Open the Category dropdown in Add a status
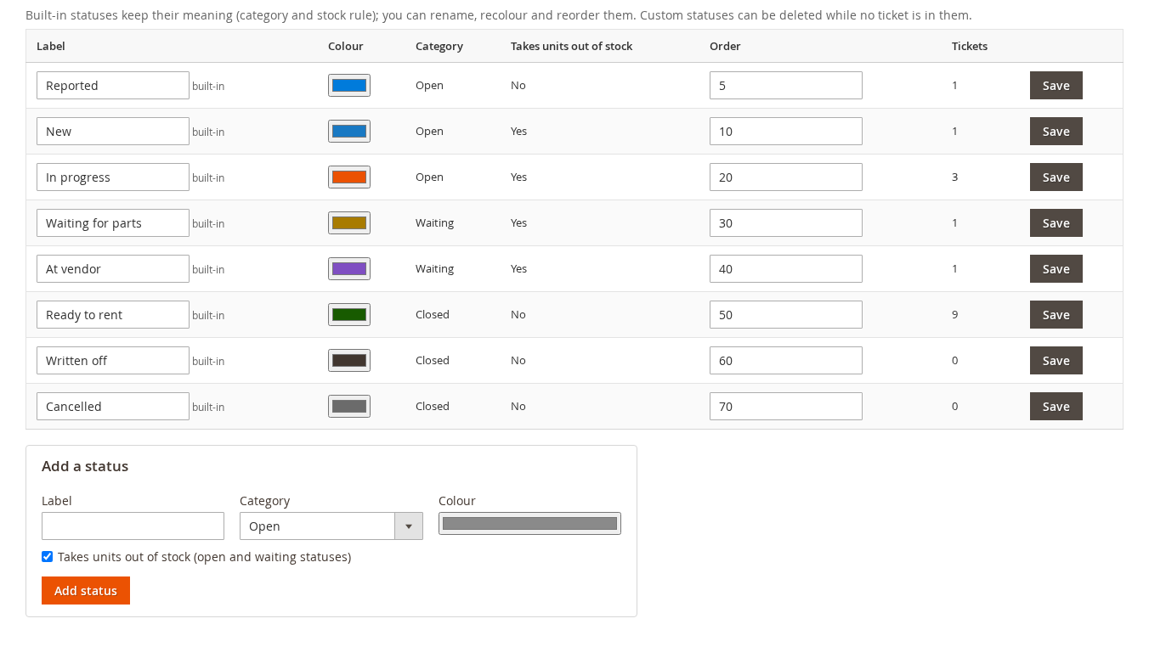This screenshot has height=658, width=1149. [x=331, y=526]
